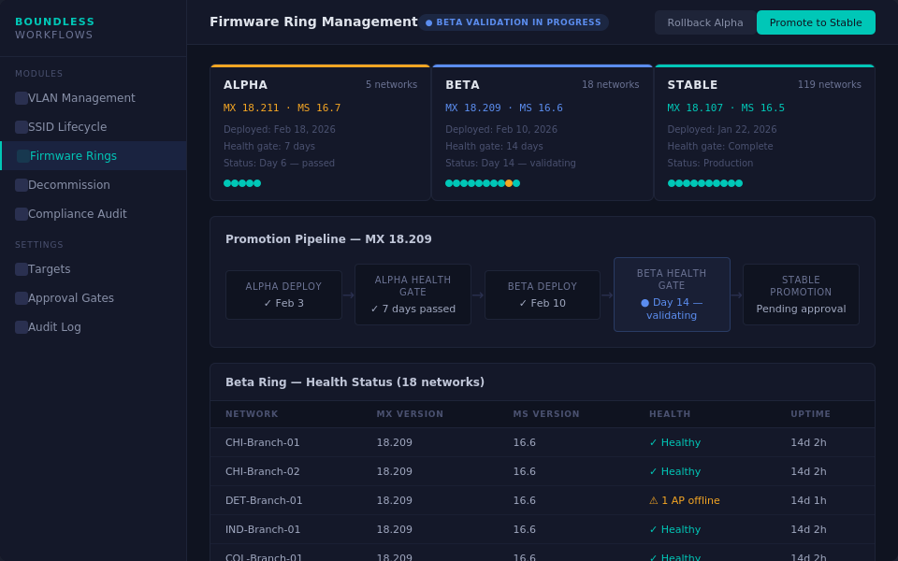Click the Beta Validation In Progress badge
Screen dimensions: 898x561
(x=514, y=22)
